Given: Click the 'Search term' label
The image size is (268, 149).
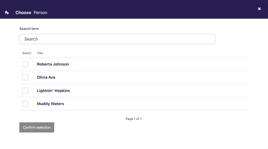Looking at the screenshot, I should (29, 29).
